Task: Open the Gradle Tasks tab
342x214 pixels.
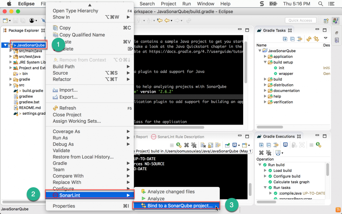Action: pos(274,30)
